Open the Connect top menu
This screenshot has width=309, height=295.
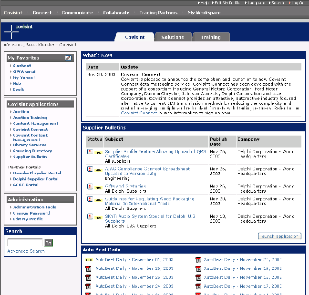(42, 13)
